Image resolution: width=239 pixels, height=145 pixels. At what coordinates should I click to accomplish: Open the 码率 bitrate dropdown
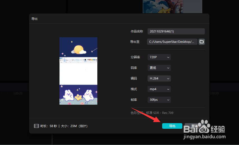point(159,68)
